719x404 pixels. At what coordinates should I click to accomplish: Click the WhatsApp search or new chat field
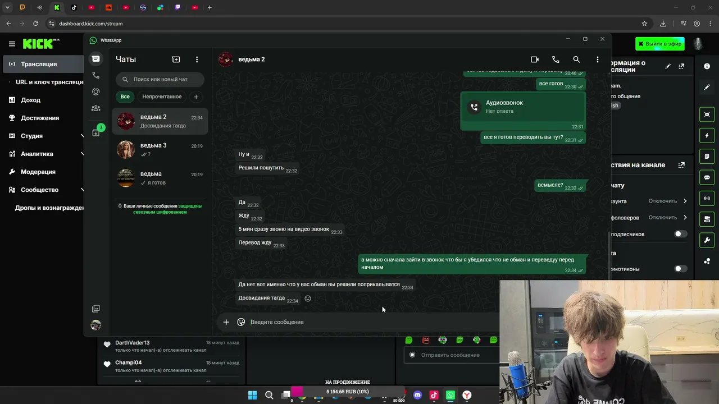pos(160,79)
